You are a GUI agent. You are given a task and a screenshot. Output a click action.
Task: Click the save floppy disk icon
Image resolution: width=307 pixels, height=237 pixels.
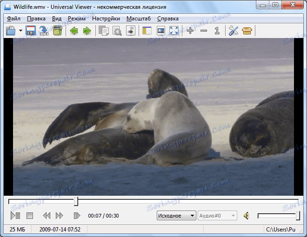click(x=31, y=31)
